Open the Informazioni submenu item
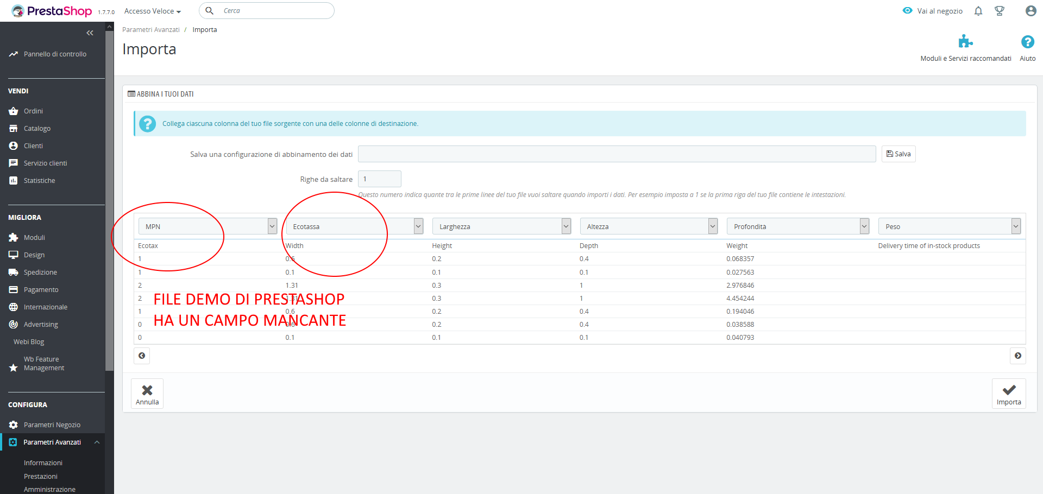Image resolution: width=1043 pixels, height=494 pixels. [43, 463]
